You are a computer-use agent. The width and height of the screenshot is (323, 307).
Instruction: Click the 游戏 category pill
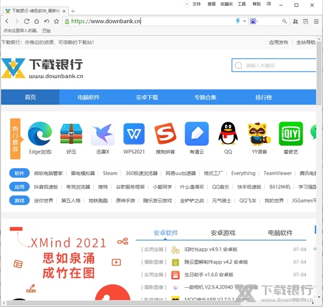tap(19, 200)
